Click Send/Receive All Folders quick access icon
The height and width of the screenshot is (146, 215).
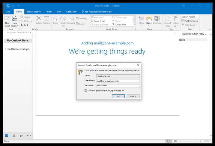coord(8,6)
